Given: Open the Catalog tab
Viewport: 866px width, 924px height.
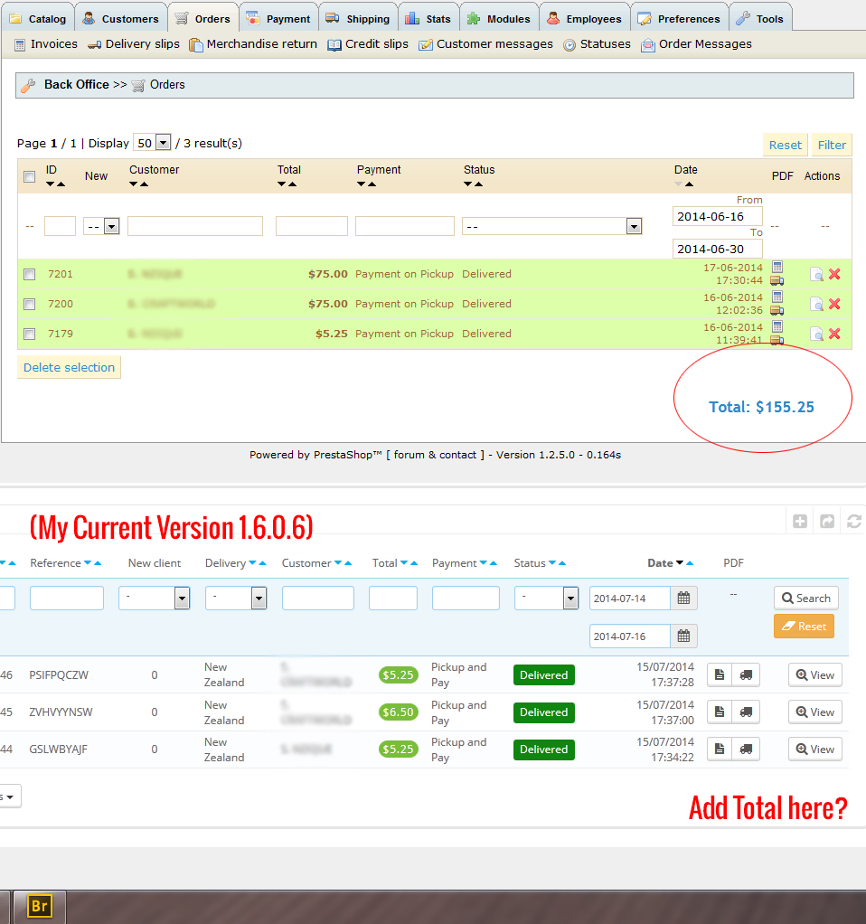Looking at the screenshot, I should pyautogui.click(x=38, y=18).
